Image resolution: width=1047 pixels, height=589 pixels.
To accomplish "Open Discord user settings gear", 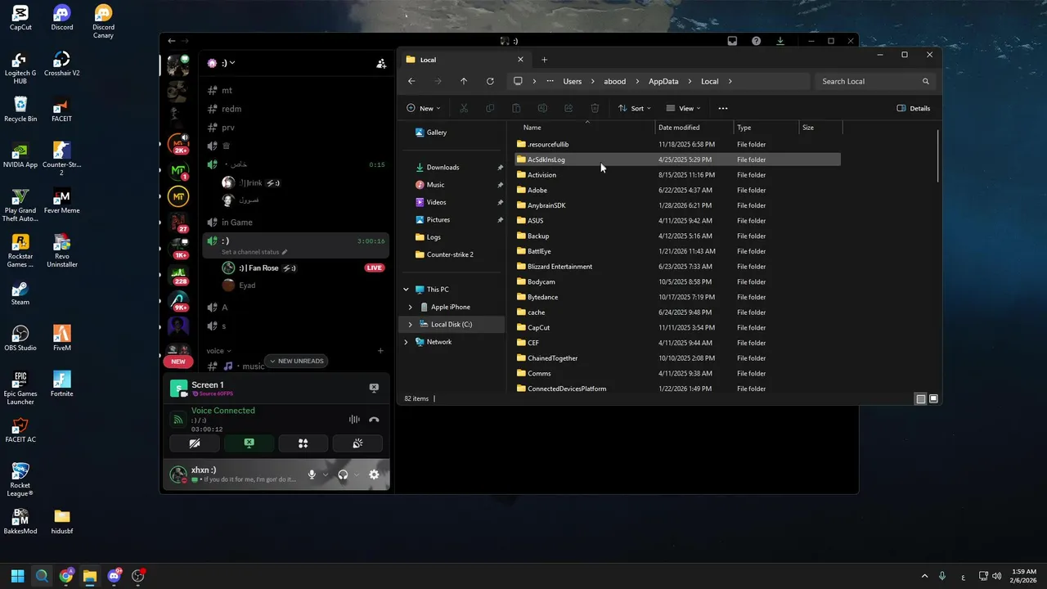I will [374, 474].
